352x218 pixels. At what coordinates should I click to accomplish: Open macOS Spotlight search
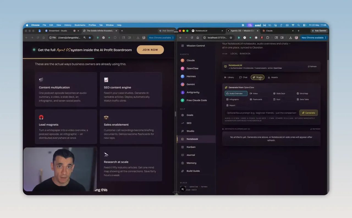tap(298, 25)
